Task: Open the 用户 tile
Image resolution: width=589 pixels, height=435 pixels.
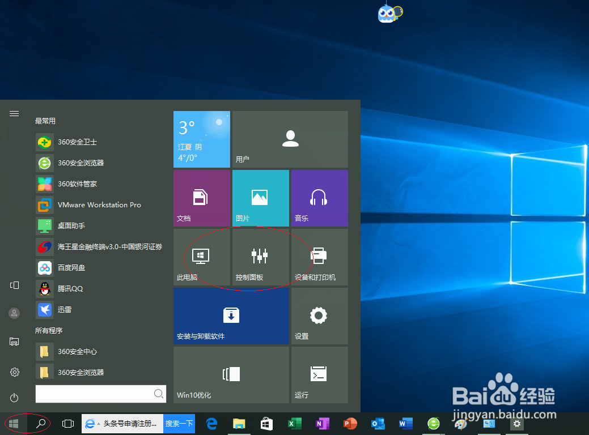Action: pyautogui.click(x=290, y=139)
